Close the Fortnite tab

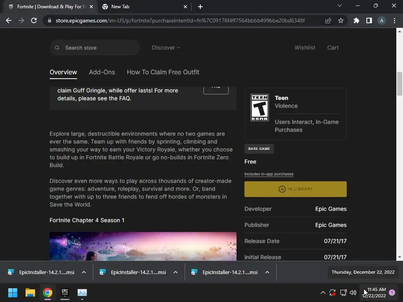pyautogui.click(x=91, y=7)
